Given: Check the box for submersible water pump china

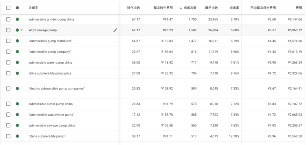Looking at the screenshot, I should (8, 63).
